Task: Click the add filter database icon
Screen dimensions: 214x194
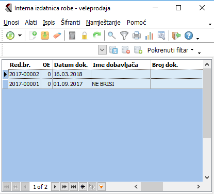Action: 138,50
